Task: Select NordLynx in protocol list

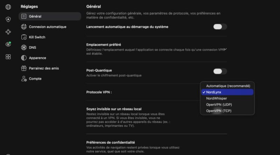Action: [x=227, y=92]
